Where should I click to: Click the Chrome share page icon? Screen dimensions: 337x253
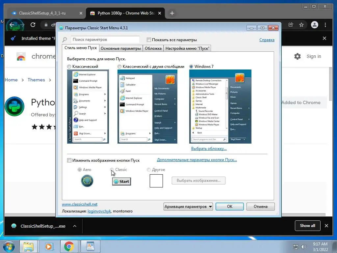coord(291,25)
